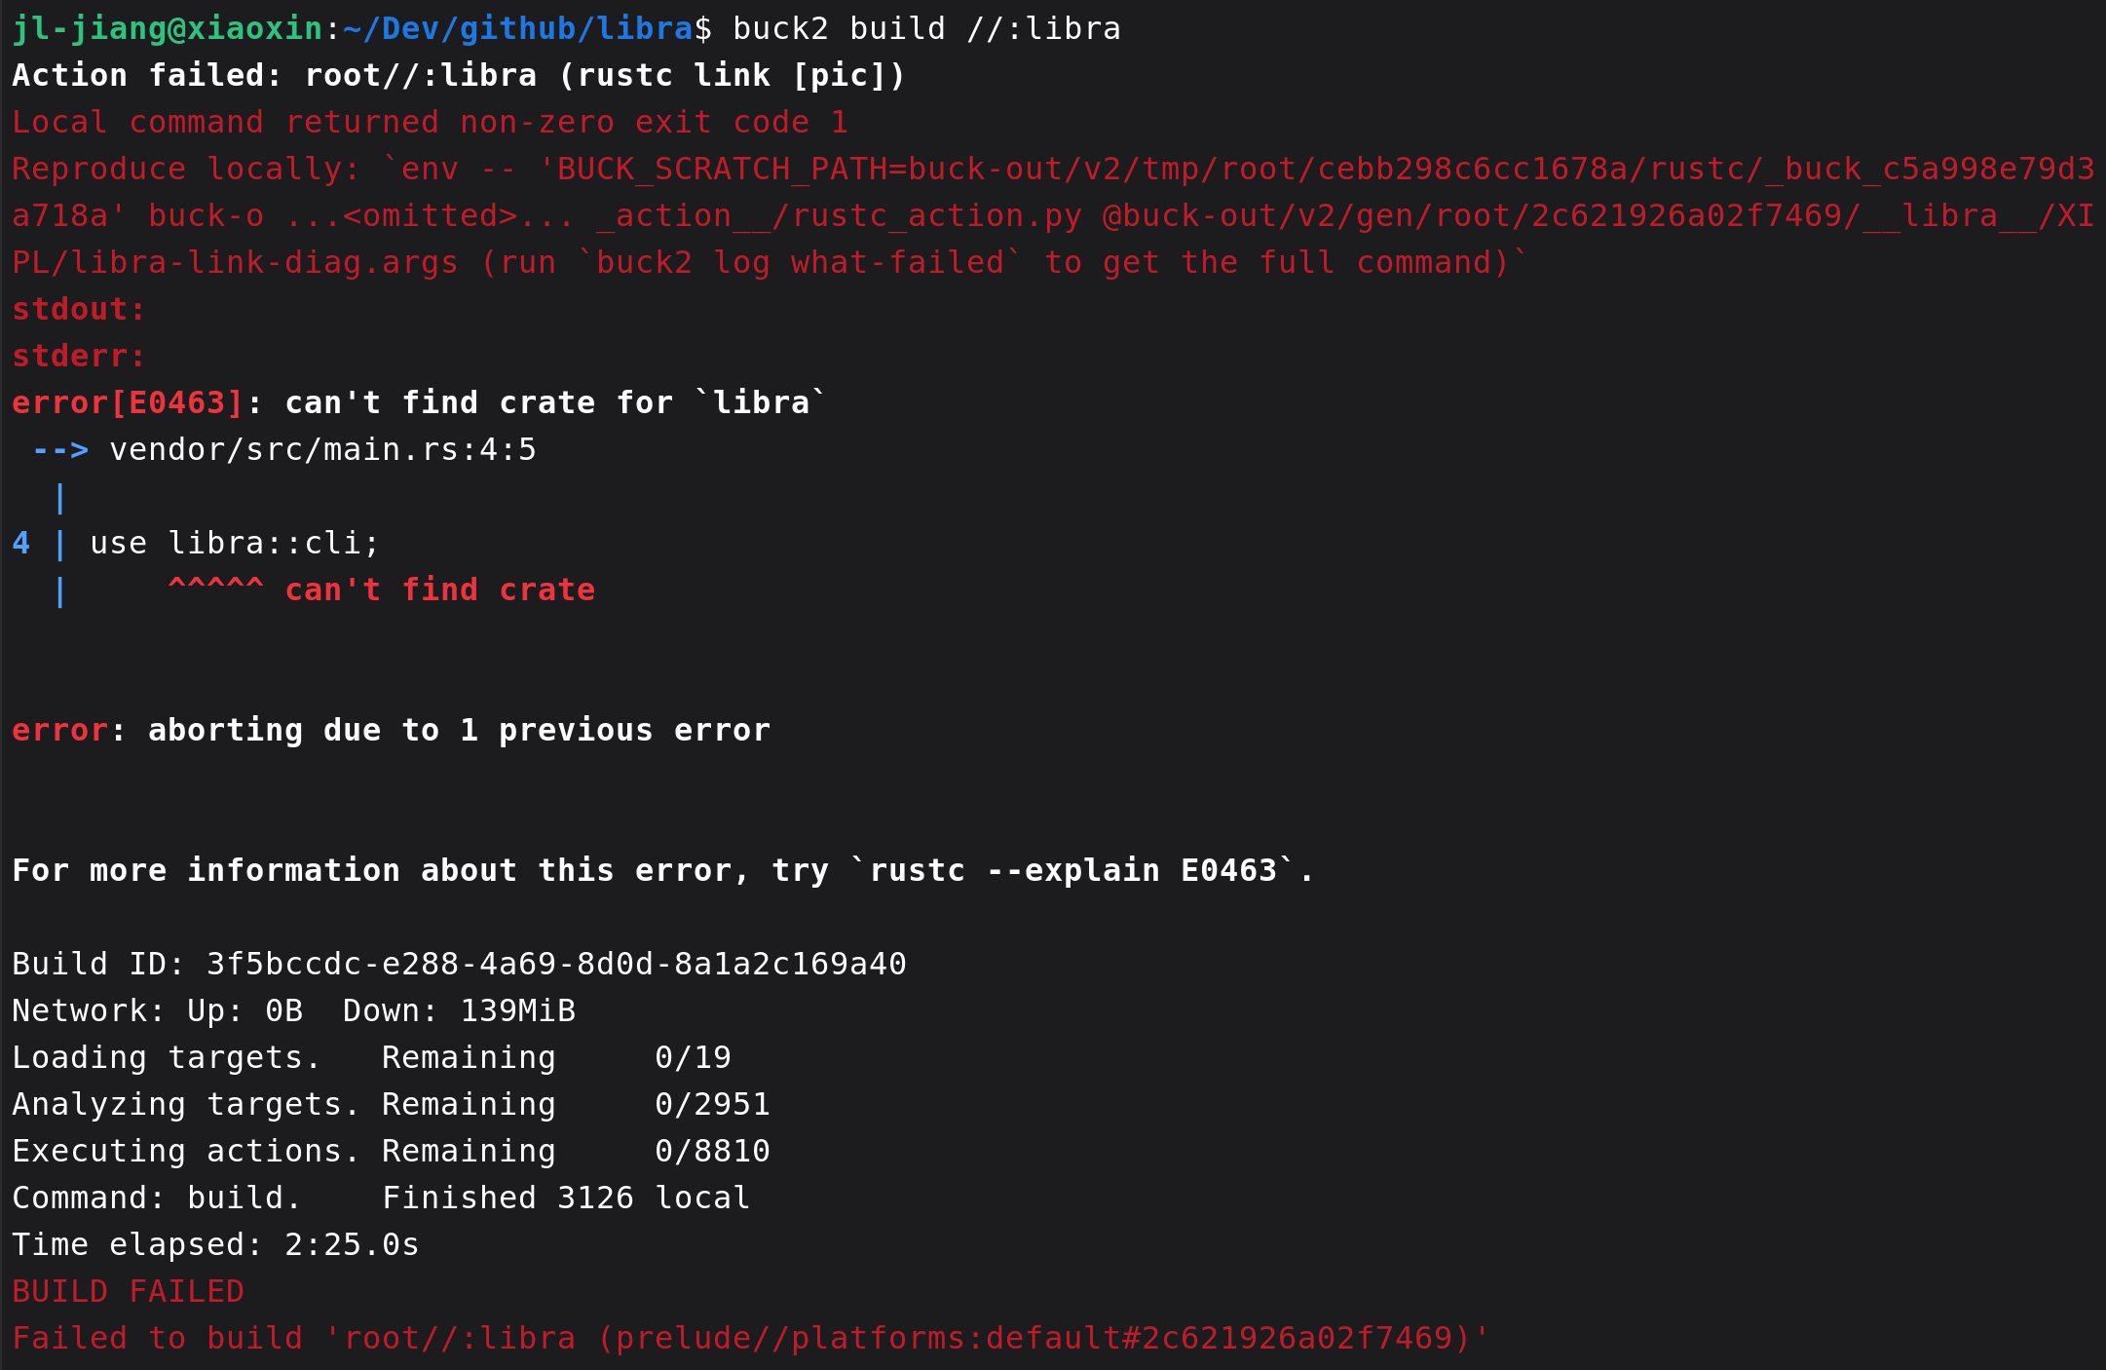Click the 'rustc --explain E0463' hint
Screen dimensions: 2106x1370
tap(1072, 871)
